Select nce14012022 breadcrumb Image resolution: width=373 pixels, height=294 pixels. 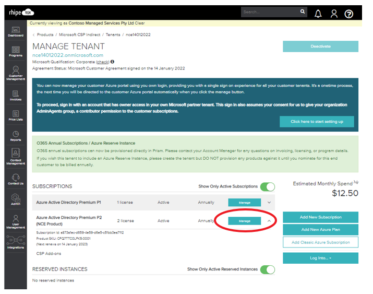[x=138, y=35]
